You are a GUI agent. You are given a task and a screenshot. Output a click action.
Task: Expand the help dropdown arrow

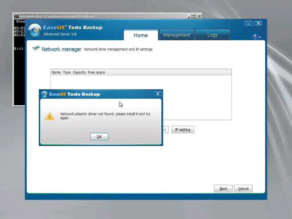260,37
